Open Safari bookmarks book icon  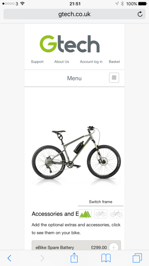106,258
